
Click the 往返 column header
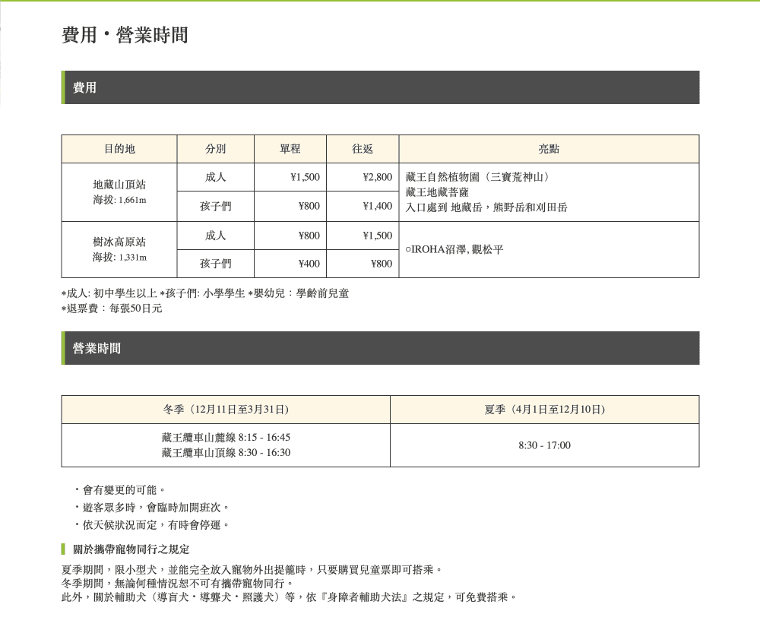363,149
